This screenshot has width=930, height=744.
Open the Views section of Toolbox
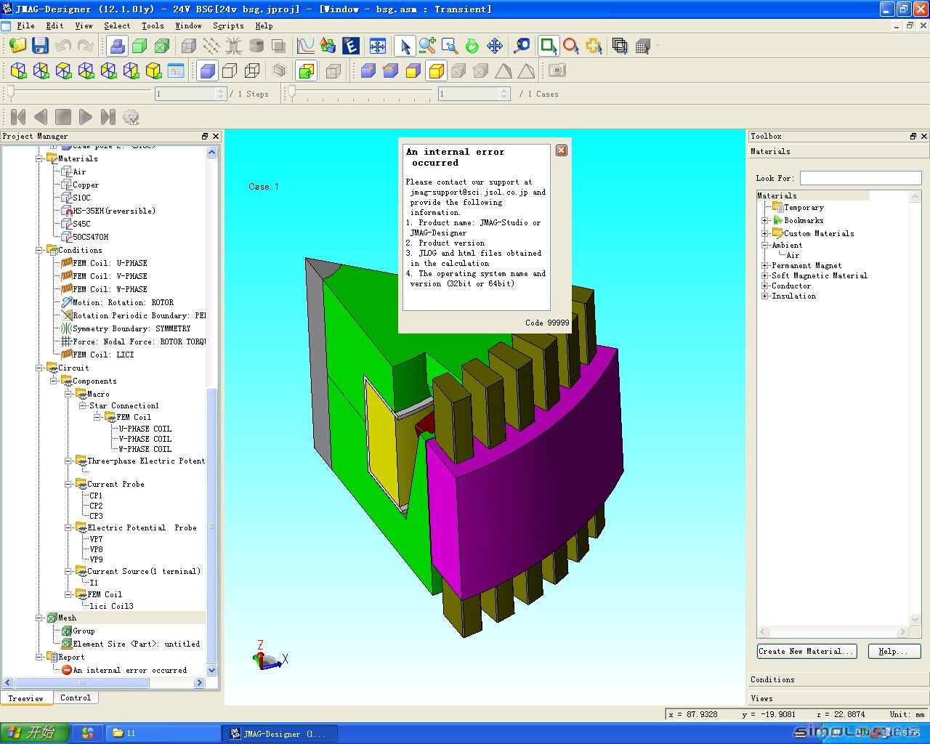click(x=838, y=698)
